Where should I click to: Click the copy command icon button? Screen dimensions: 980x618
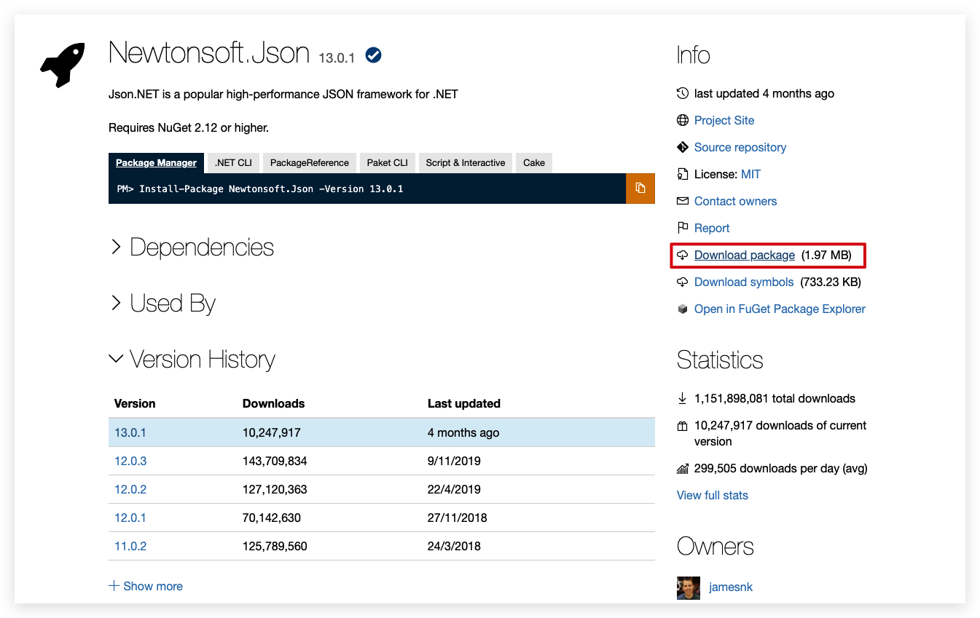[640, 189]
